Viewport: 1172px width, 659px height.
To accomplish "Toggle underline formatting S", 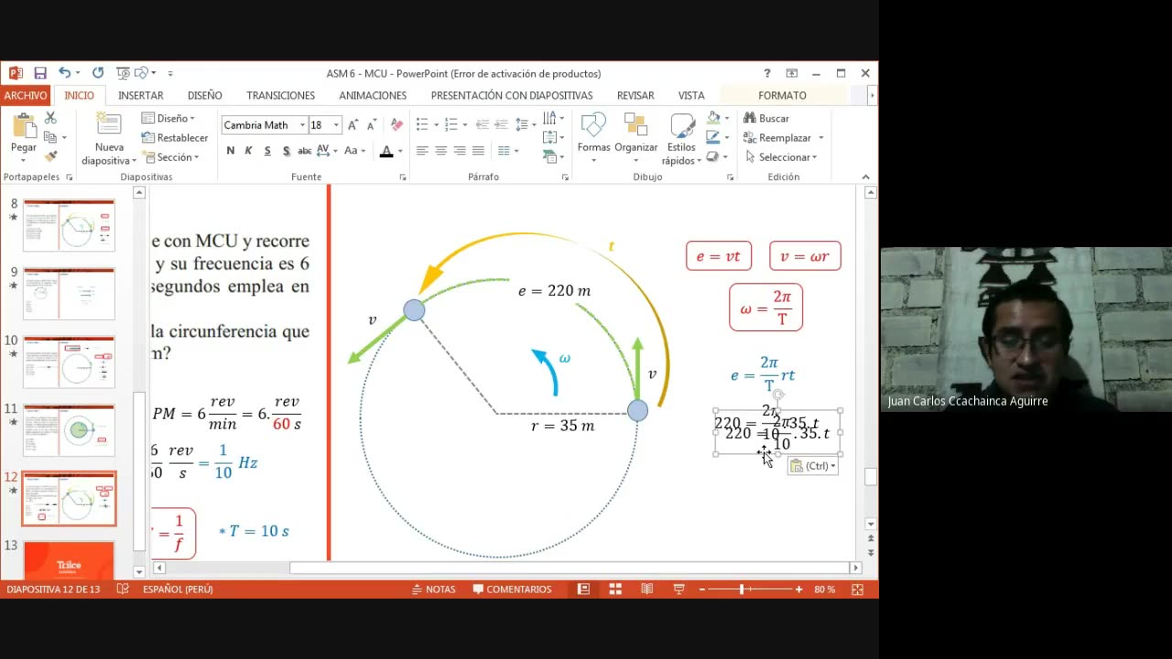I will pyautogui.click(x=267, y=151).
